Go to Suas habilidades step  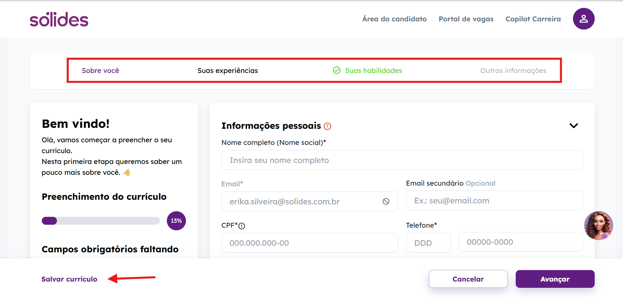[374, 71]
